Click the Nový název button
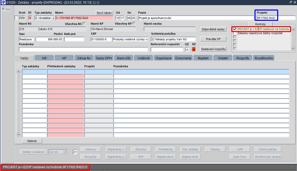 104,13
